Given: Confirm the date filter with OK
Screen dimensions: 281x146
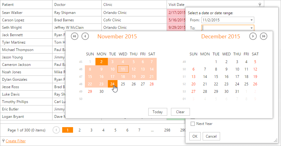Looking at the screenshot, I should 195,136.
